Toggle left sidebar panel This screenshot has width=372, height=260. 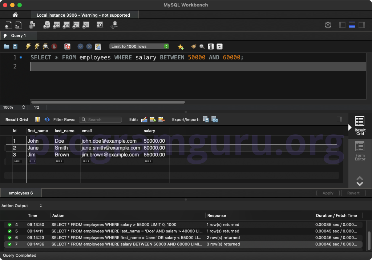pos(342,25)
